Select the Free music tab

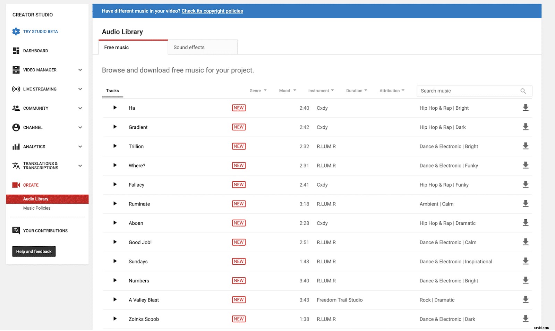117,47
